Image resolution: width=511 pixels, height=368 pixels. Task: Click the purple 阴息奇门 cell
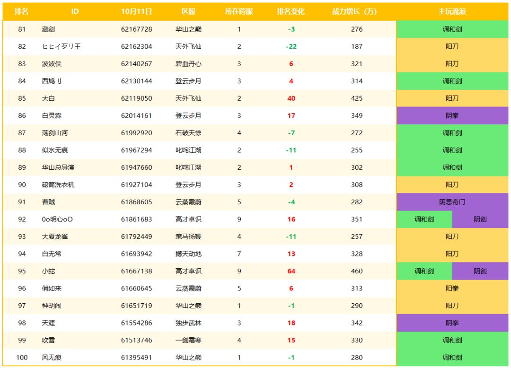click(452, 202)
